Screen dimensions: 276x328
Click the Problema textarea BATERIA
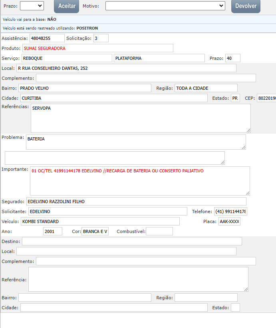point(136,142)
